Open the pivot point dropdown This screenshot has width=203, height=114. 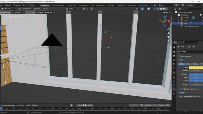(x=80, y=9)
